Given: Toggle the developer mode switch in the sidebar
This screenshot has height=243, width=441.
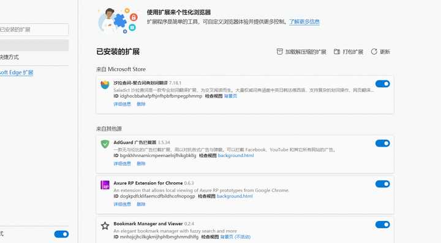Looking at the screenshot, I should [x=61, y=234].
